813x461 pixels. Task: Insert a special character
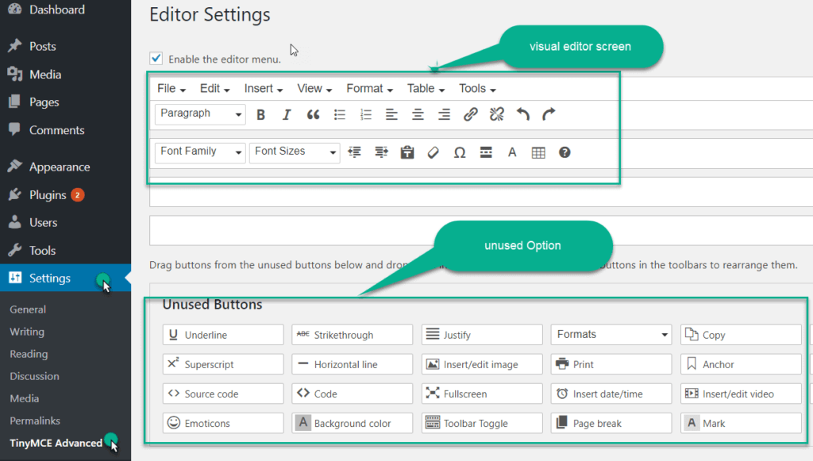[x=459, y=152]
